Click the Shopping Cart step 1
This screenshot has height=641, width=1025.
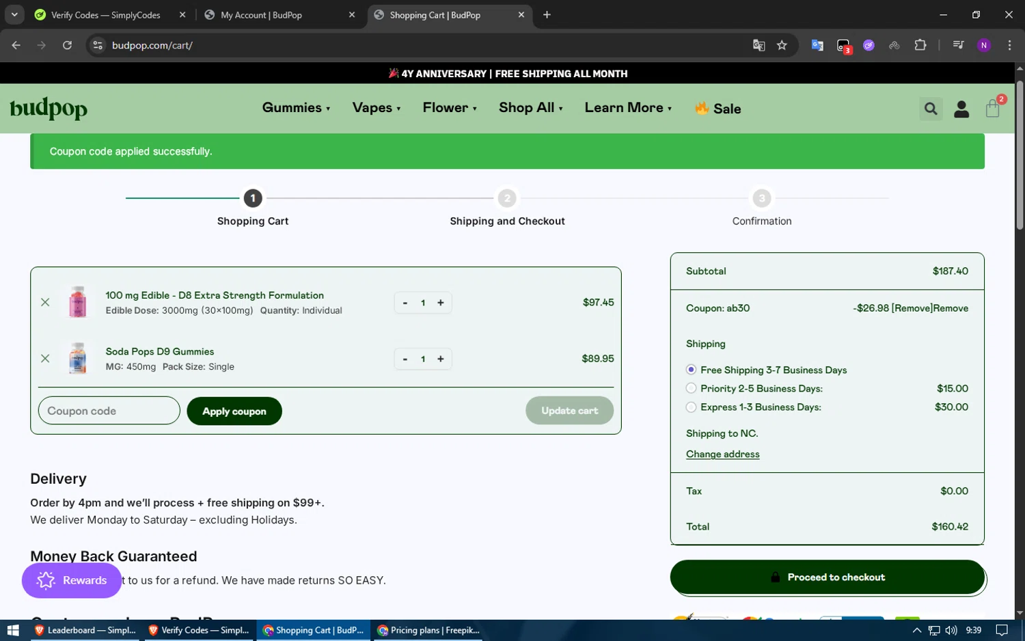[253, 209]
